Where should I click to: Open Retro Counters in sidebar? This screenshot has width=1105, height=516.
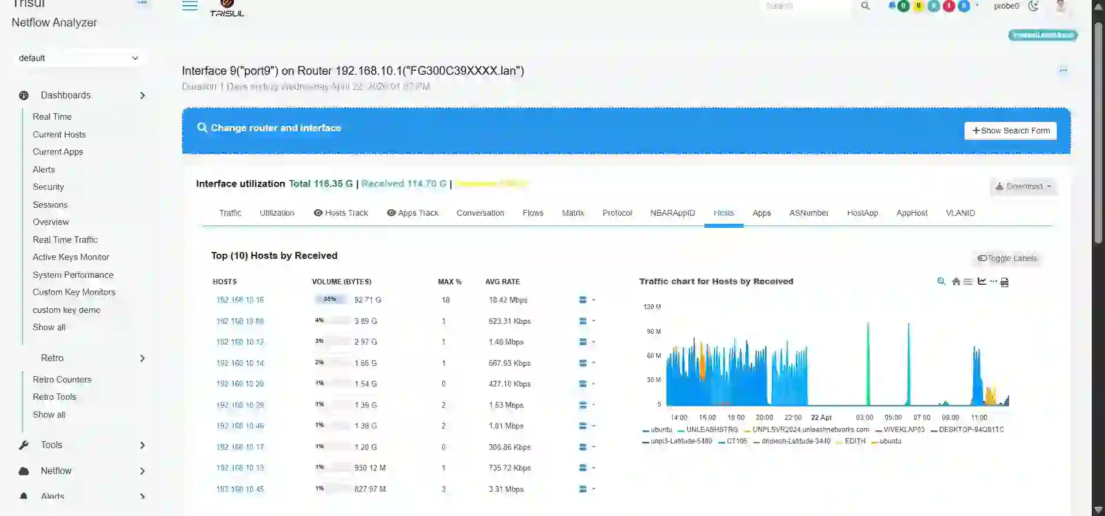[62, 380]
